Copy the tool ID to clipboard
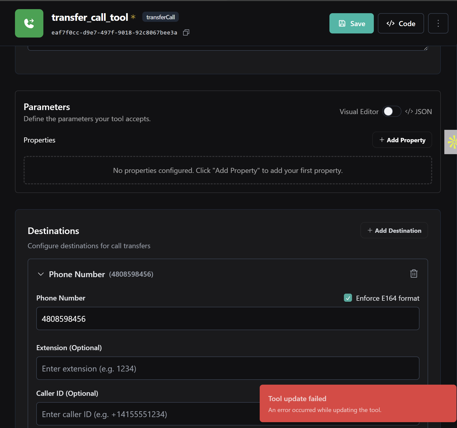Image resolution: width=457 pixels, height=428 pixels. (x=186, y=32)
